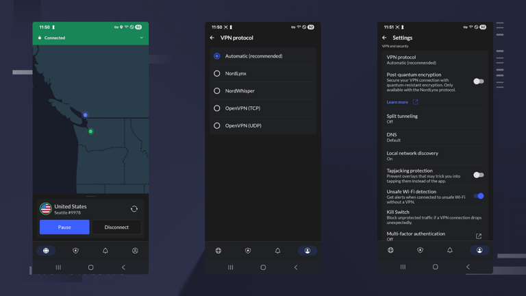
Task: Click the reconnect refresh icon beside United States
Action: point(134,209)
